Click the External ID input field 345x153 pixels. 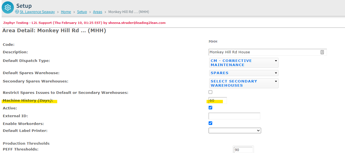234,116
